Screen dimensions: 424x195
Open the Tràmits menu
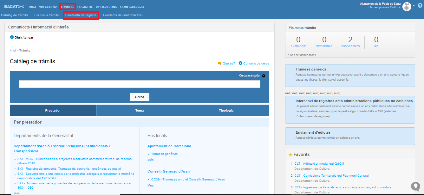(68, 7)
